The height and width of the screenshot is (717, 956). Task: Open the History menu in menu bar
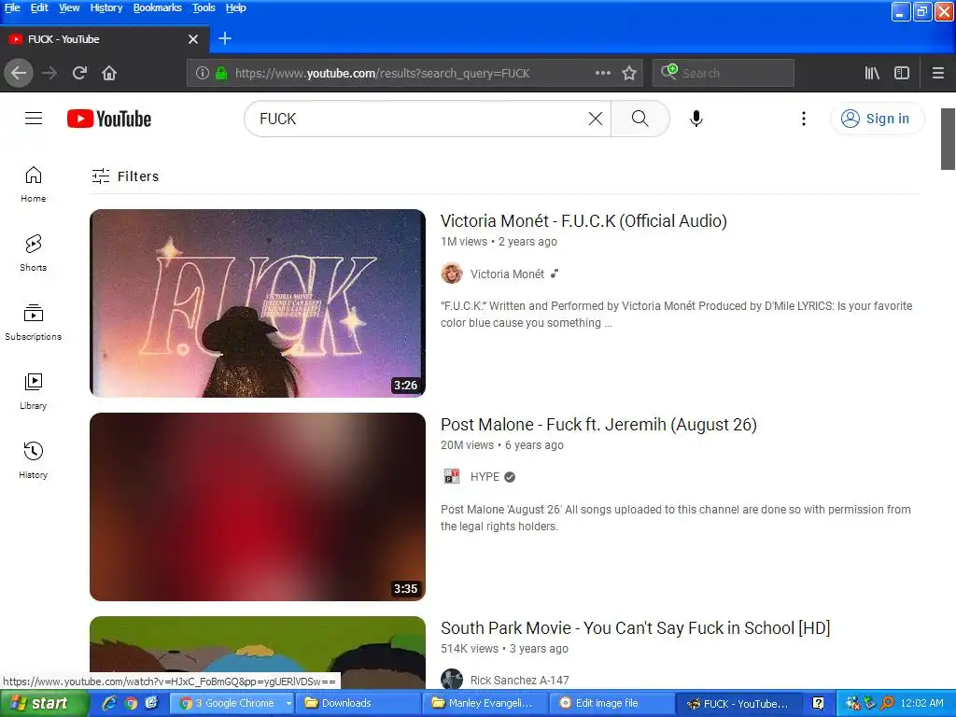click(x=106, y=7)
